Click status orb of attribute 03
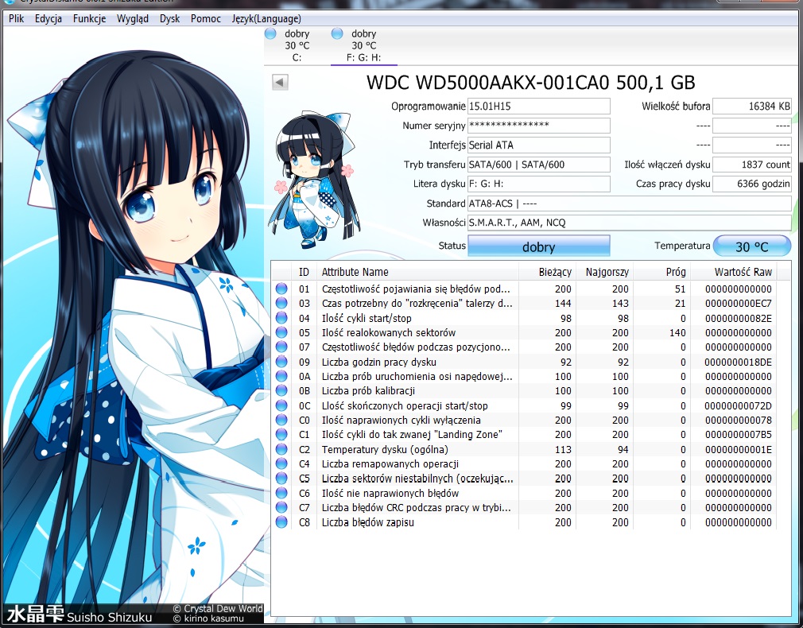803x628 pixels. [281, 303]
